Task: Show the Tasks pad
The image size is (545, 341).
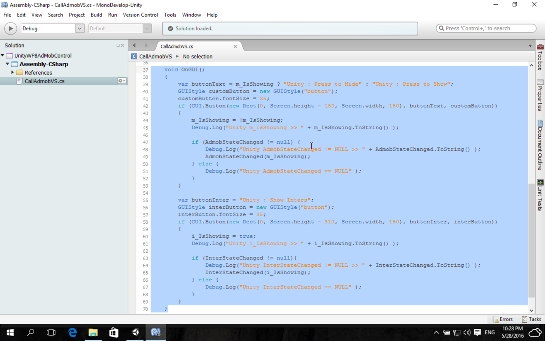Action: click(531, 319)
